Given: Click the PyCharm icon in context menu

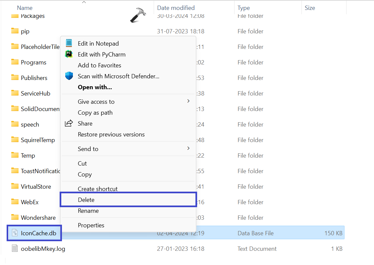Looking at the screenshot, I should pyautogui.click(x=69, y=54).
